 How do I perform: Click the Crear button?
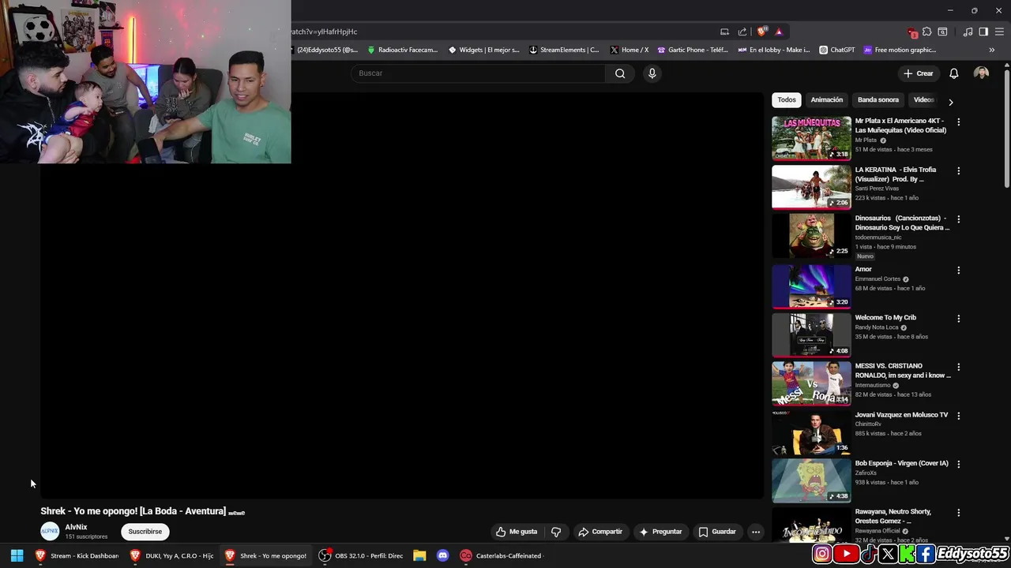(x=919, y=73)
